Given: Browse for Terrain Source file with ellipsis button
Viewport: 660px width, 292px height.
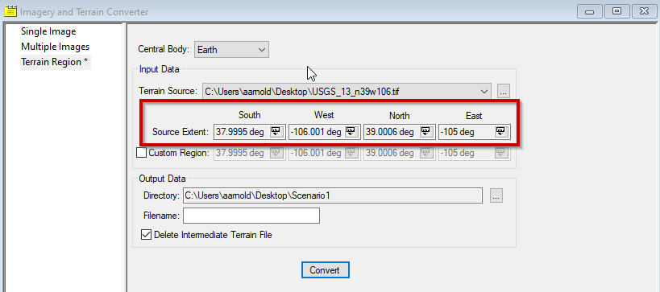Looking at the screenshot, I should (x=504, y=91).
